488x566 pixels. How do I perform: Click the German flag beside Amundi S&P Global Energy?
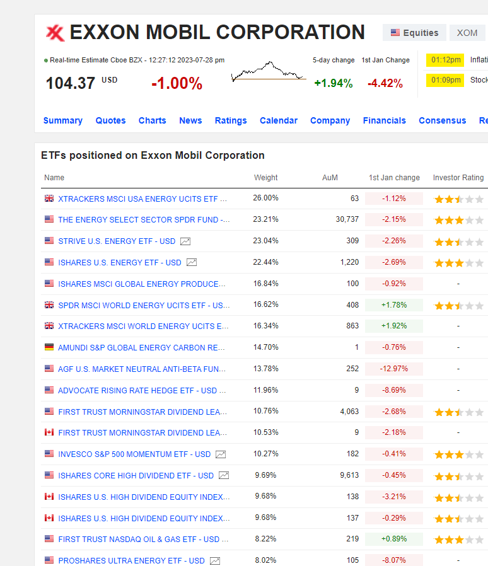tap(49, 347)
